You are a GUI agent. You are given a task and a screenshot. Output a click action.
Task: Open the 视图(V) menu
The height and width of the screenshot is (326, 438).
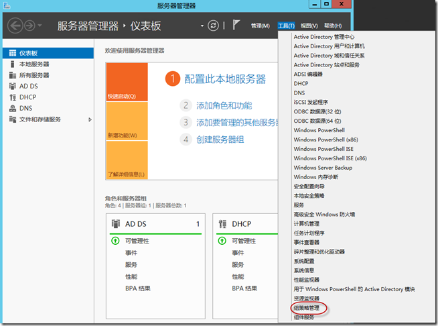coord(309,25)
